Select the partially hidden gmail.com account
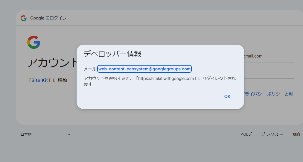This screenshot has width=303, height=162. point(253,56)
